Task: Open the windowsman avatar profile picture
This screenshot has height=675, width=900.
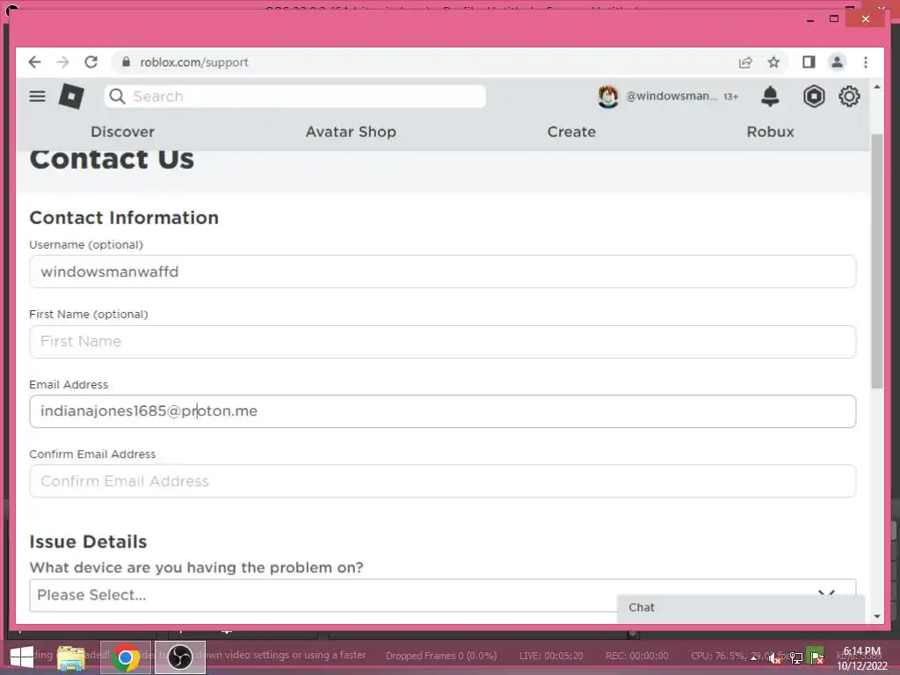Action: tap(608, 97)
